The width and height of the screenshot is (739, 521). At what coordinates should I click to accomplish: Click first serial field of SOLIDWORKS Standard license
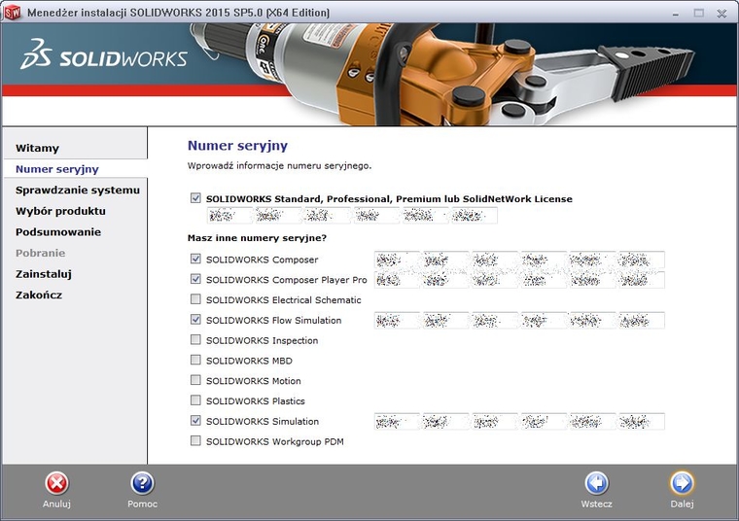[229, 216]
